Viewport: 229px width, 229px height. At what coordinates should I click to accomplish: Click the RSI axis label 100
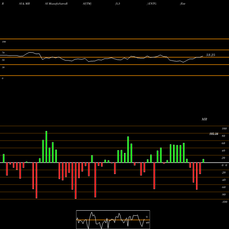point(4,42)
